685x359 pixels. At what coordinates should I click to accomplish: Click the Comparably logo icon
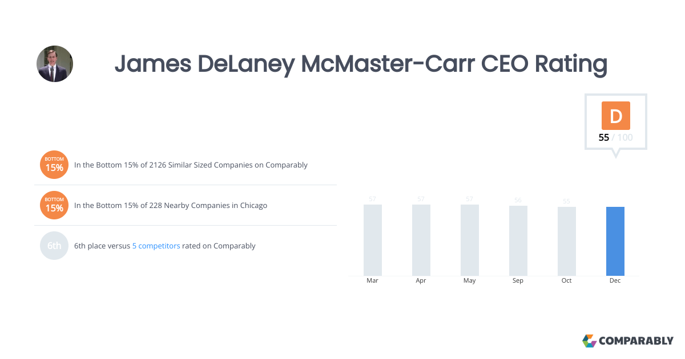(589, 341)
